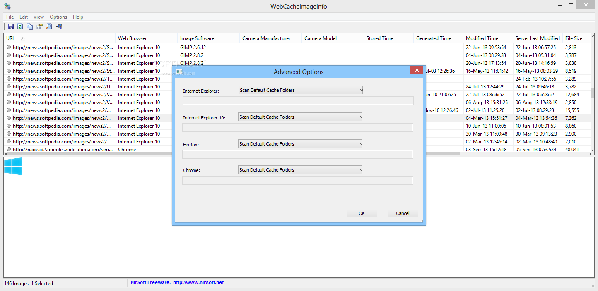Click the row icon of the googlesyndication URL entry
This screenshot has width=598, height=291.
[9, 150]
